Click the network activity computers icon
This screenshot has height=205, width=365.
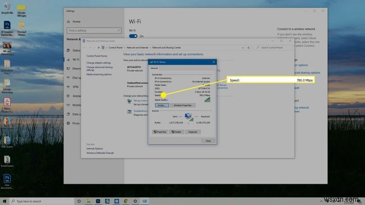point(189,117)
